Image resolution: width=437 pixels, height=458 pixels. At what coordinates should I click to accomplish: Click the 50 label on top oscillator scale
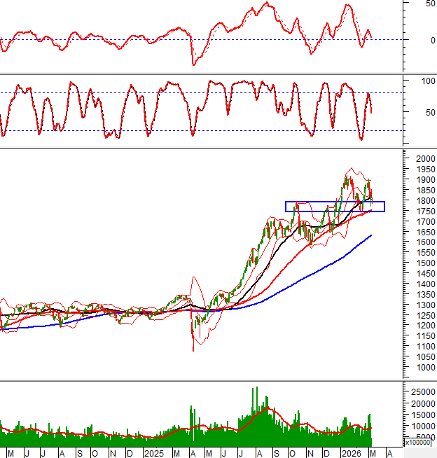430,4
